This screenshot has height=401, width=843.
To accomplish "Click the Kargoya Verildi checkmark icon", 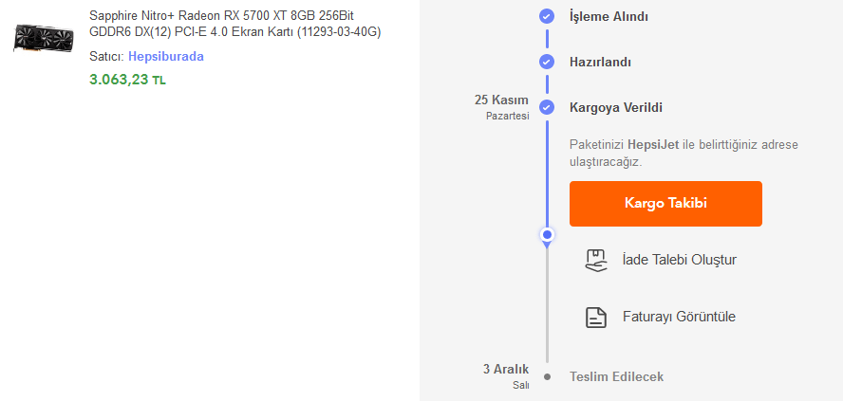I will click(546, 107).
